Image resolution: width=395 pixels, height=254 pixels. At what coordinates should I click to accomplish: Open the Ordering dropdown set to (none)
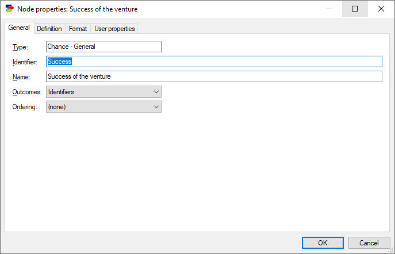(103, 107)
